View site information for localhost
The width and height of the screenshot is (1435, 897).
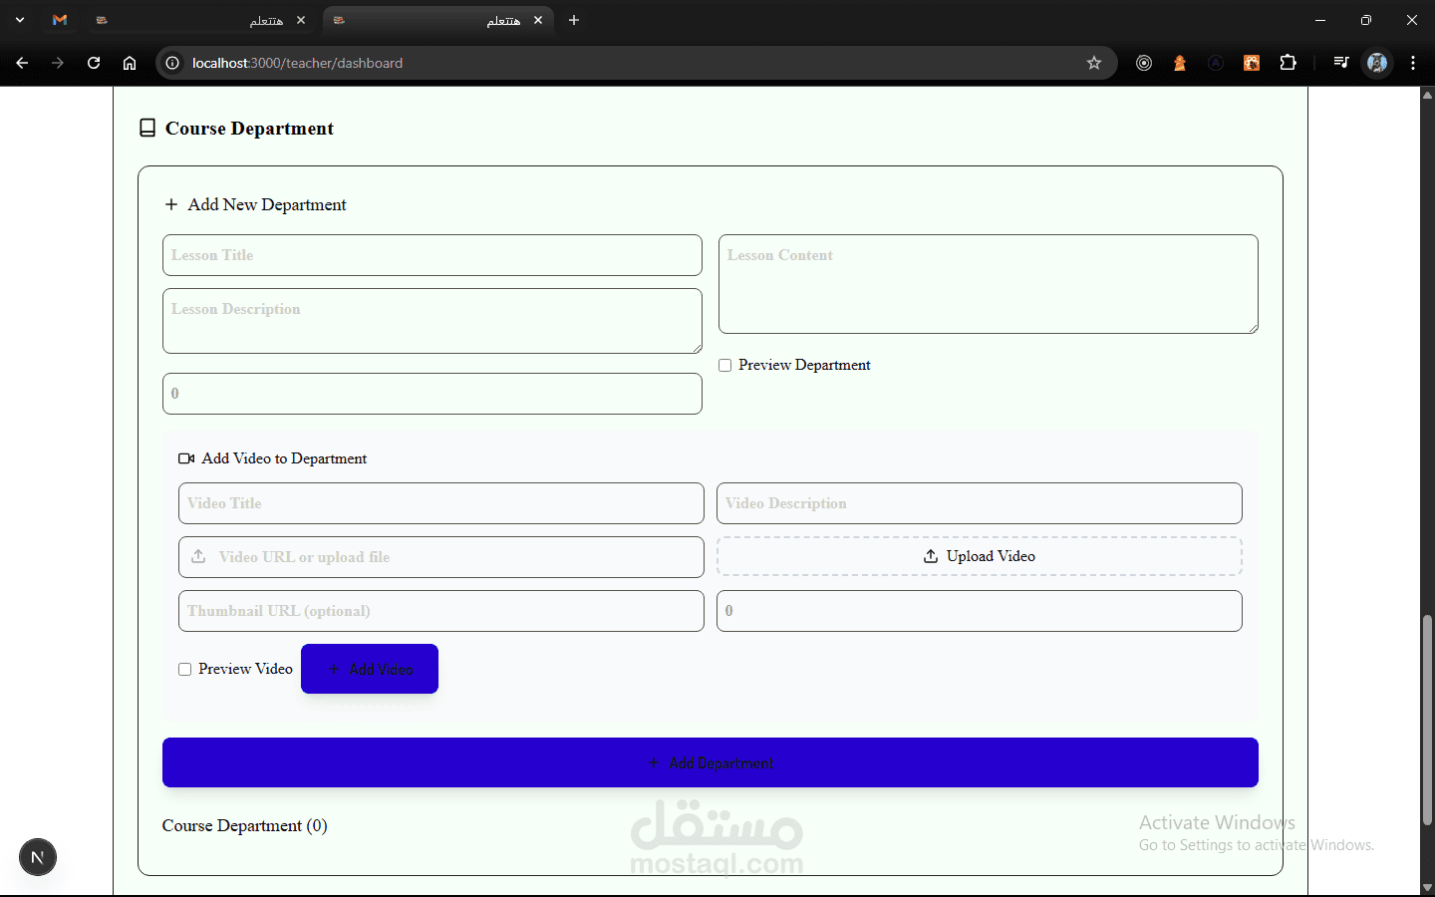coord(172,63)
